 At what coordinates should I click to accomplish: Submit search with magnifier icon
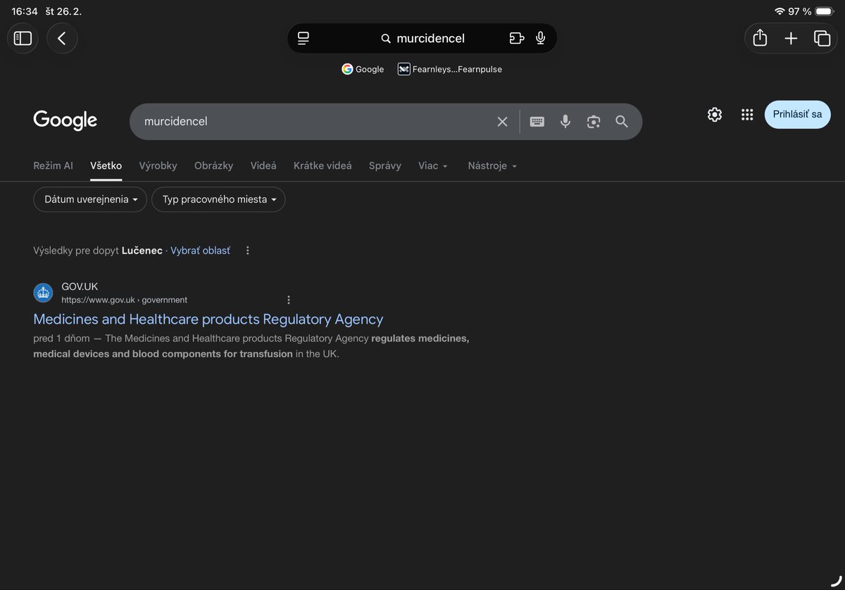(x=622, y=121)
